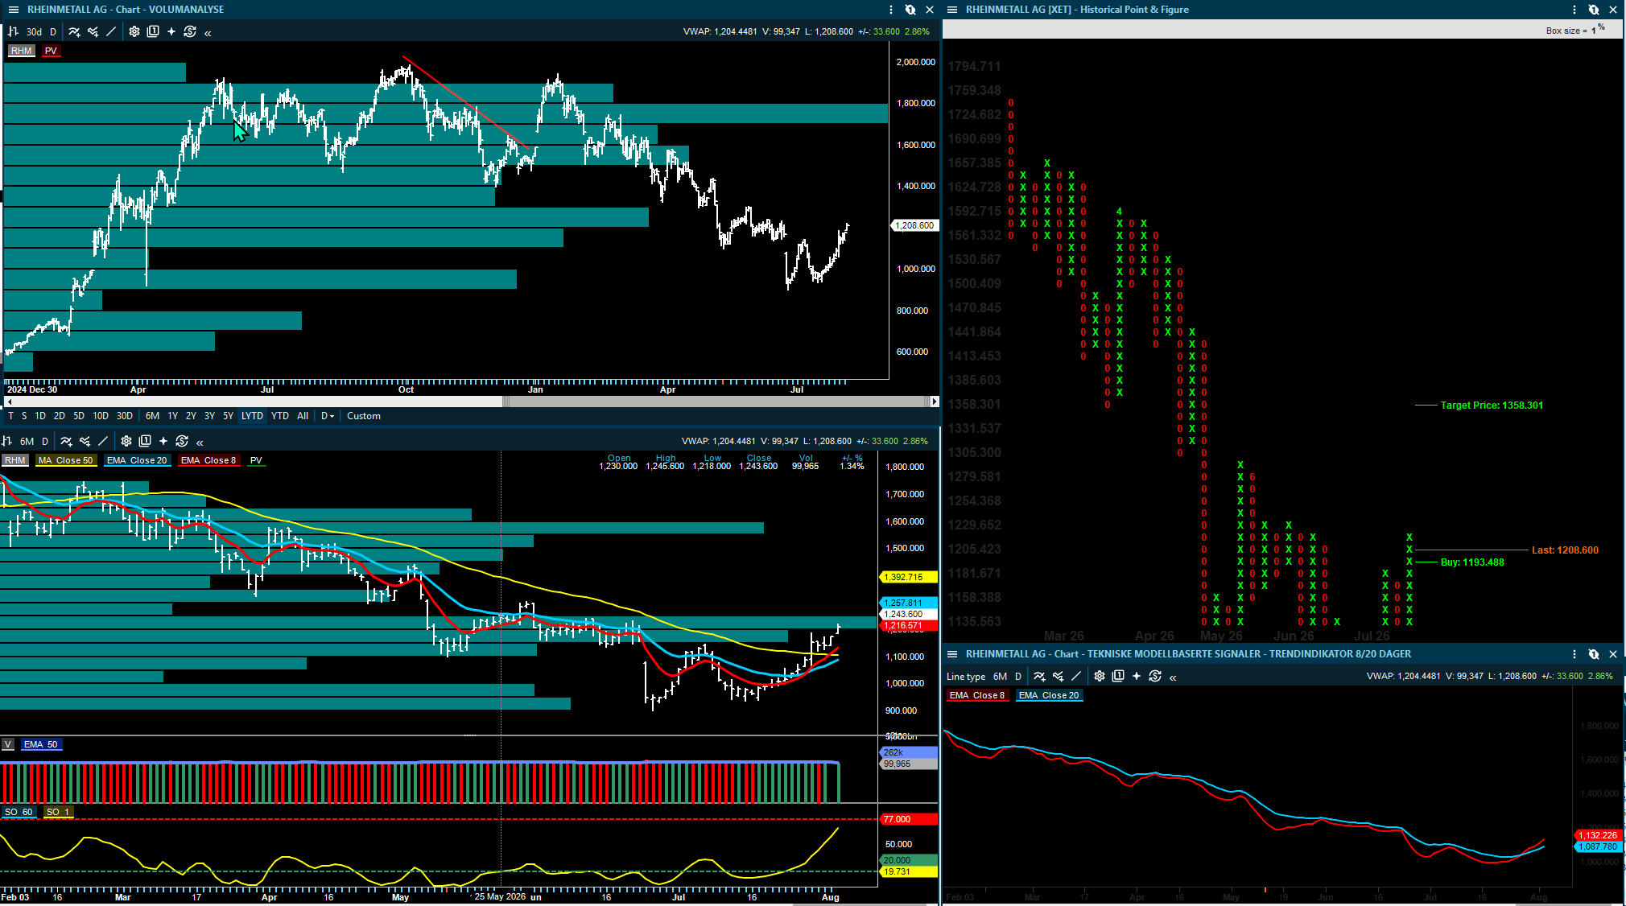The height and width of the screenshot is (906, 1626).
Task: Toggle the EMA 50 volume legend
Action: [41, 744]
